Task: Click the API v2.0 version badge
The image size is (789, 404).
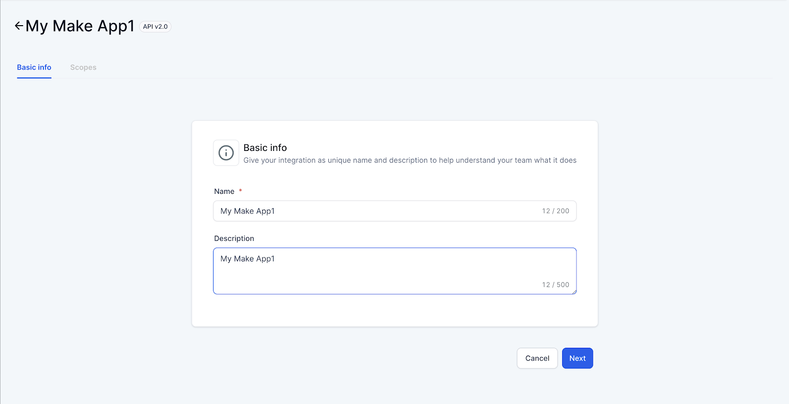Action: [x=155, y=27]
